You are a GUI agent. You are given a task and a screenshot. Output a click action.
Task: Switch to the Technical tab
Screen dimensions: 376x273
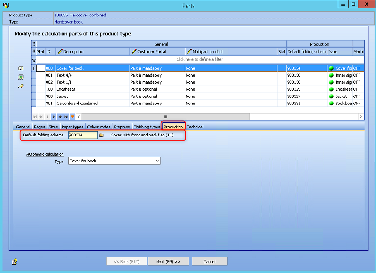point(195,127)
